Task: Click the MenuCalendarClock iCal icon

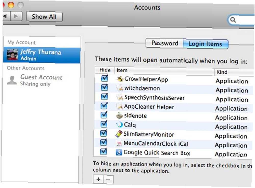Action: (x=119, y=143)
